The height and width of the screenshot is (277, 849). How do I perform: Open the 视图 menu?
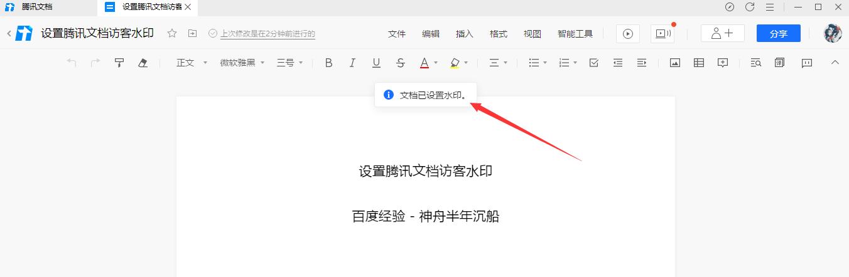pyautogui.click(x=533, y=34)
